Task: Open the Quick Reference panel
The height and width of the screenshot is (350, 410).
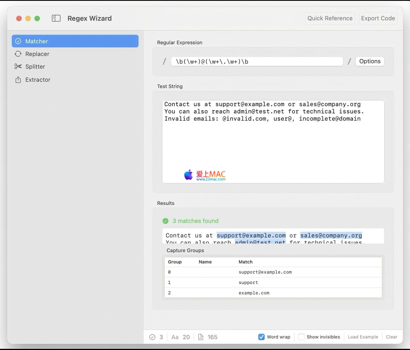Action: [330, 18]
